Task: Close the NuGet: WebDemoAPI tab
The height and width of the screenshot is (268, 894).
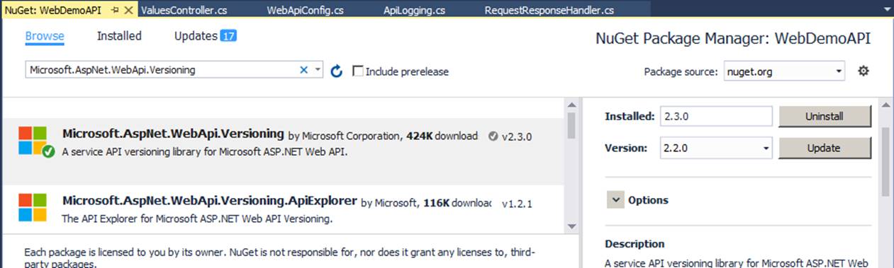Action: tap(129, 11)
